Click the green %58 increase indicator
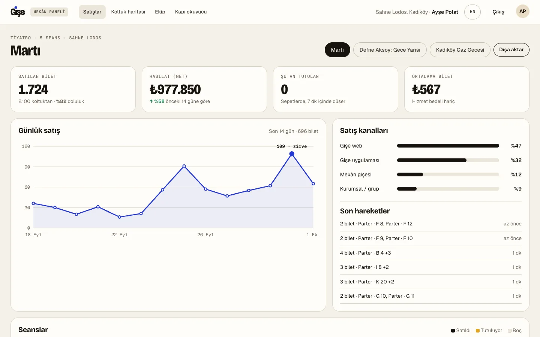This screenshot has width=540, height=337. click(157, 101)
